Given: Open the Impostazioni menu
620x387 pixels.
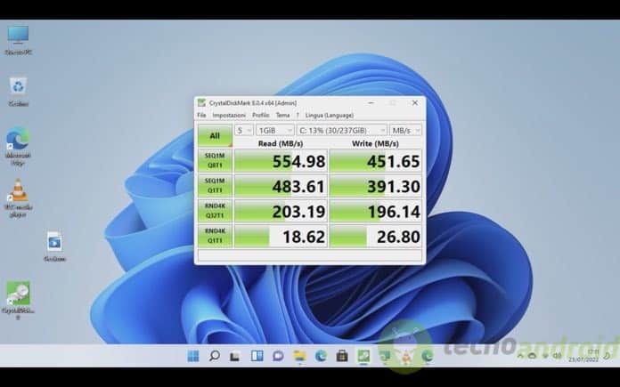Looking at the screenshot, I should [x=229, y=115].
